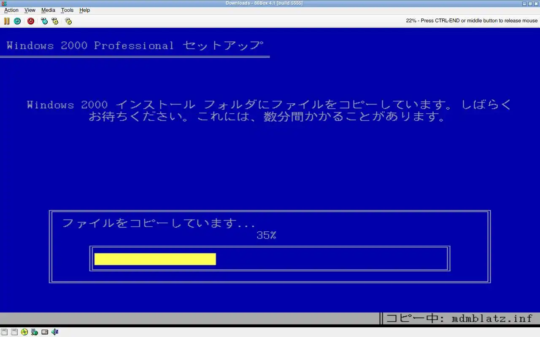This screenshot has height=337, width=540.
Task: Click the Windows 2000 Professional setup heading
Action: tap(135, 45)
